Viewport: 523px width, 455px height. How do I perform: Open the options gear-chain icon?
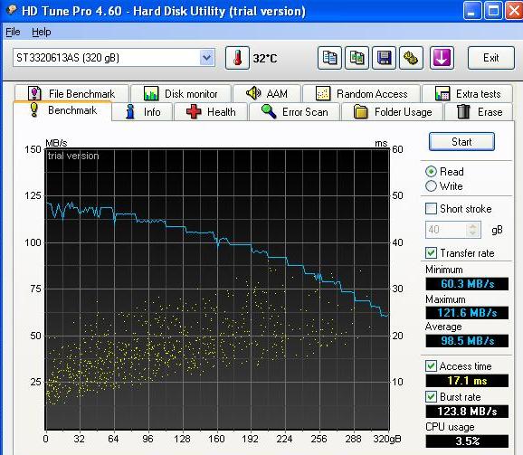pyautogui.click(x=412, y=58)
